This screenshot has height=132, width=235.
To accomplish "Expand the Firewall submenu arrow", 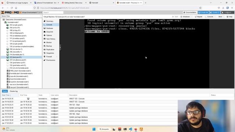I will [57, 57].
